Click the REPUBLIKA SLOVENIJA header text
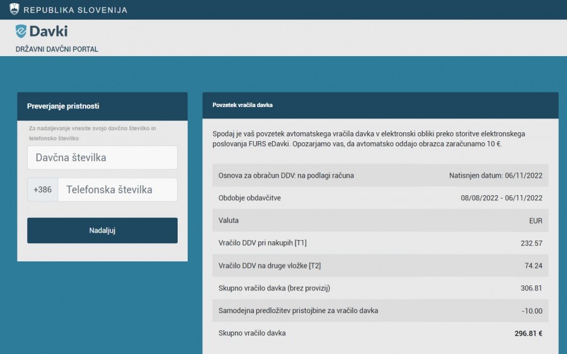Screen dimensions: 567x354 (x=75, y=10)
